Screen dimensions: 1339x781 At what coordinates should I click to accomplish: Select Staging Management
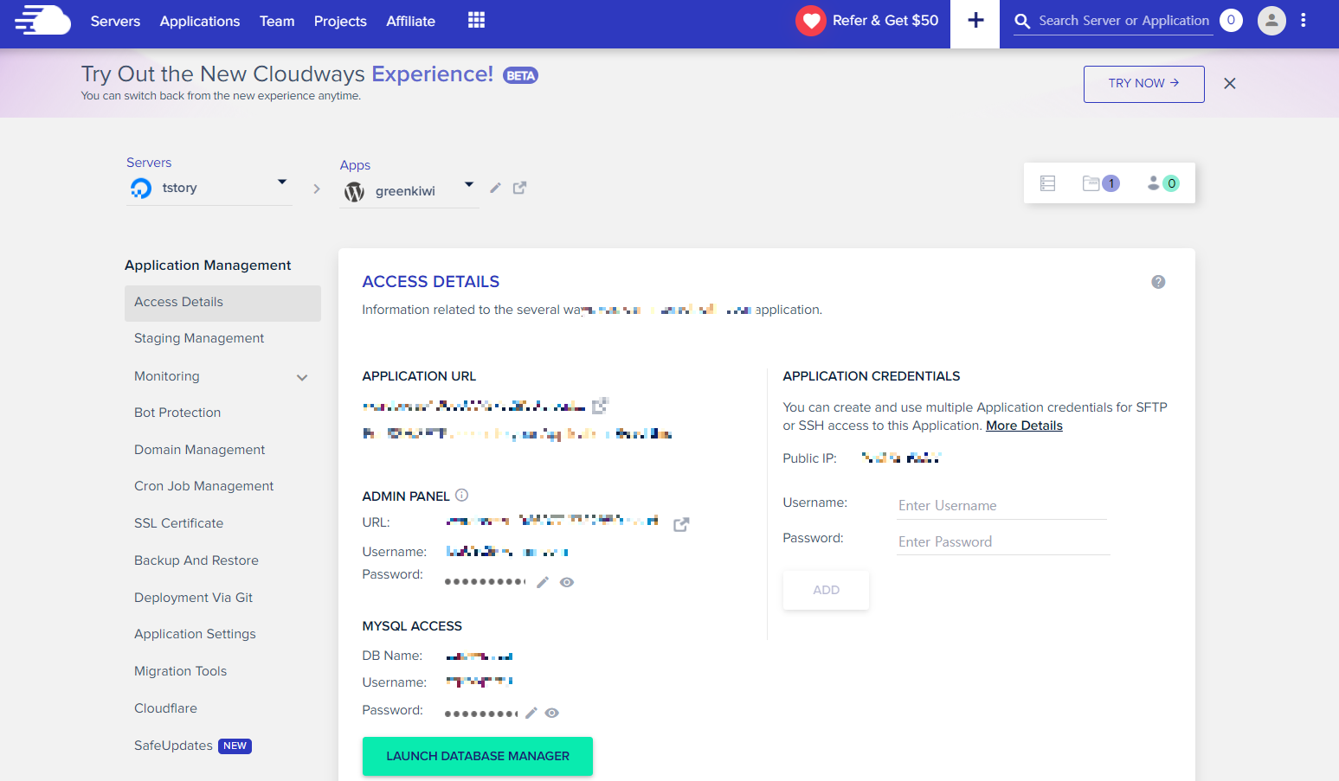(x=199, y=338)
